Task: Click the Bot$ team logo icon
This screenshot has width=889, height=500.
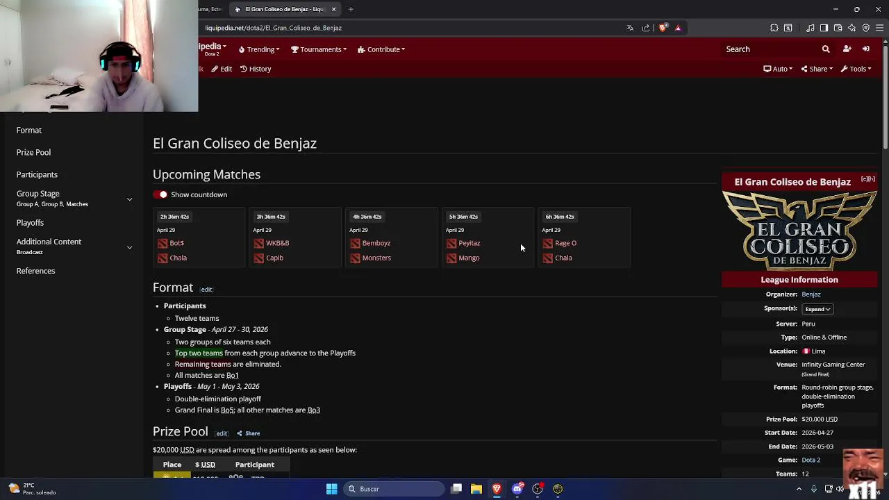Action: coord(163,243)
